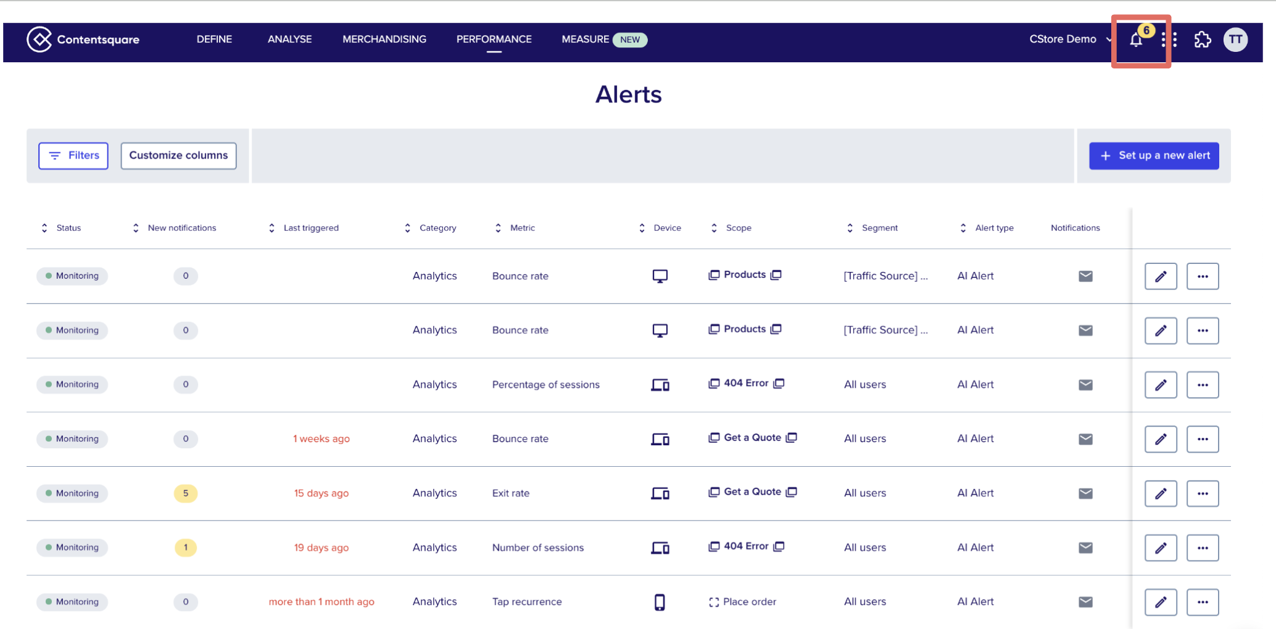This screenshot has width=1276, height=629.
Task: Click 'Place order' scope text
Action: (750, 602)
